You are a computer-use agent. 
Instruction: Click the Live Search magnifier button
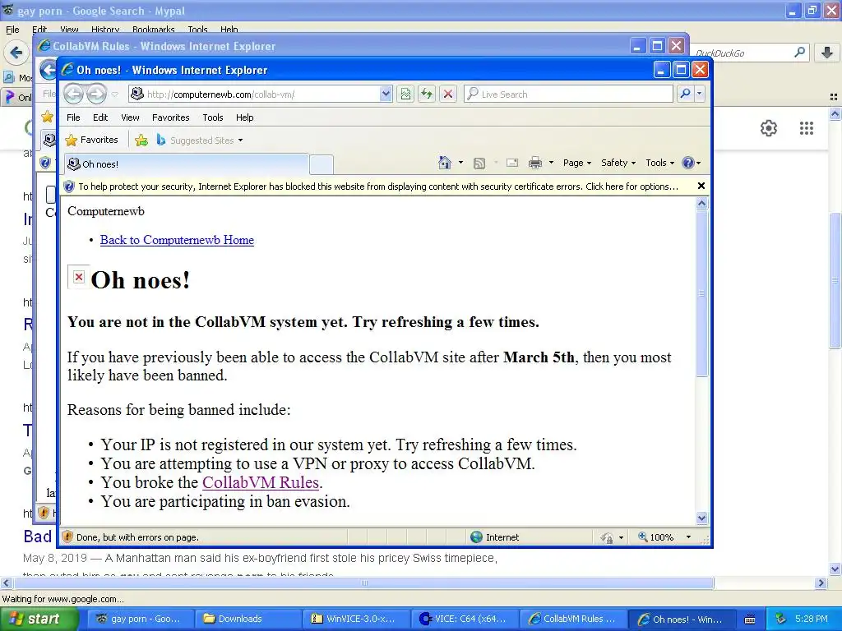pyautogui.click(x=685, y=94)
